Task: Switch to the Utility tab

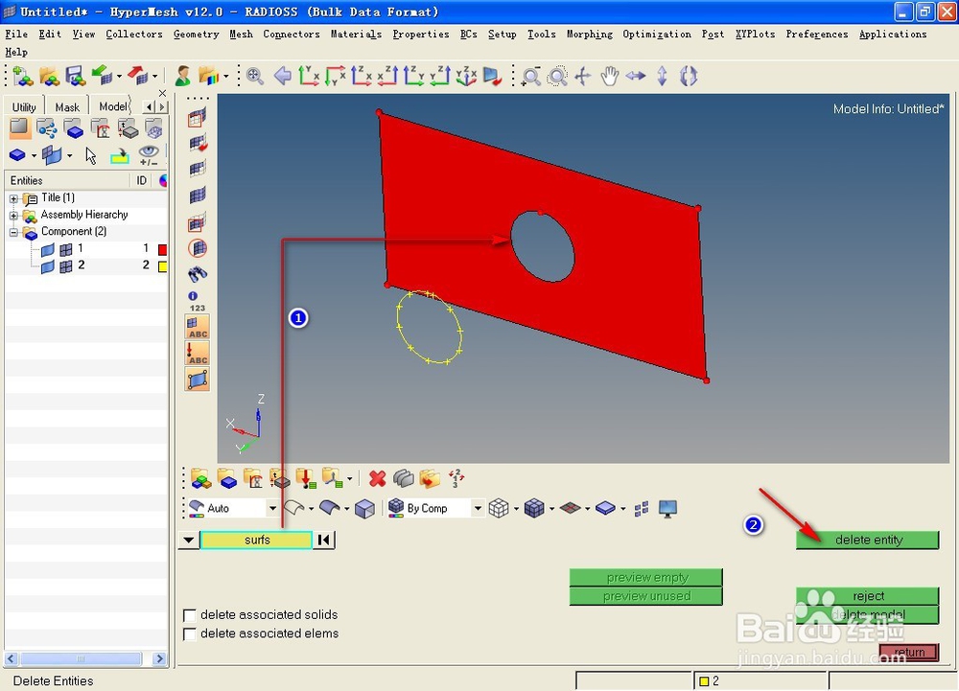Action: (24, 107)
